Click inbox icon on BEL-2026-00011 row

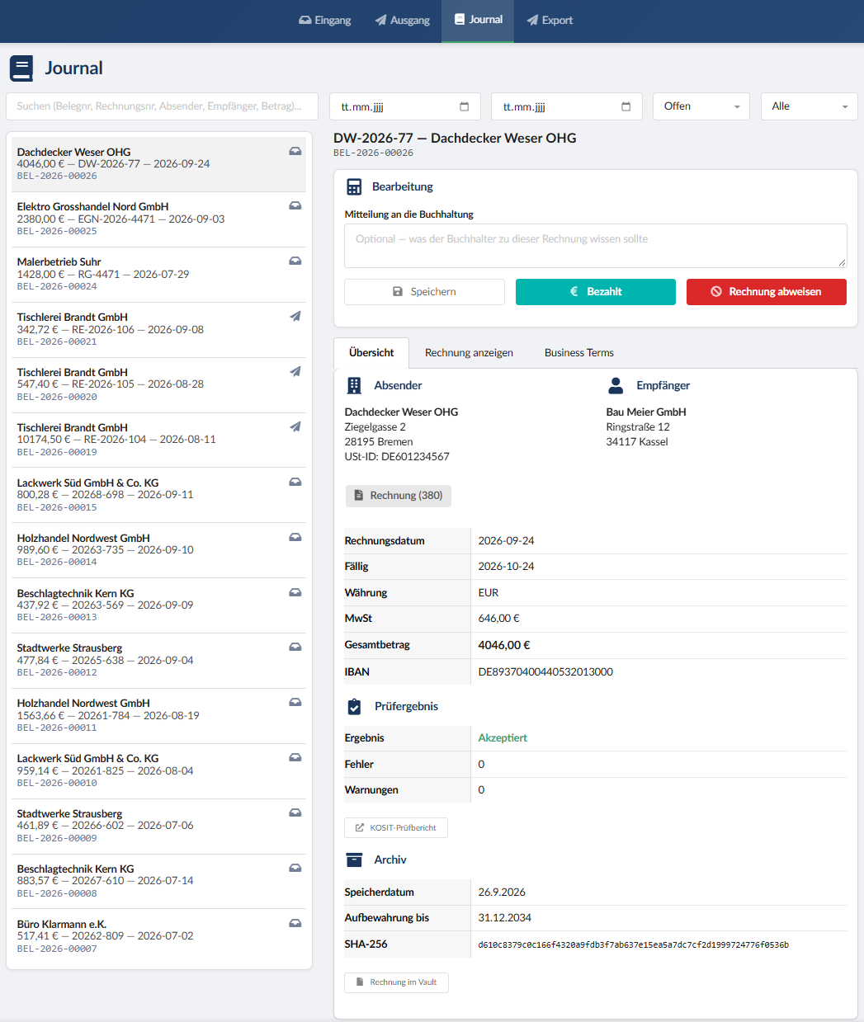click(x=295, y=702)
